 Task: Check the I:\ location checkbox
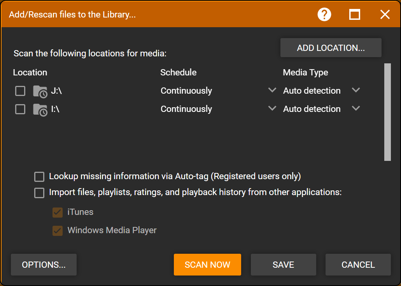(x=20, y=109)
